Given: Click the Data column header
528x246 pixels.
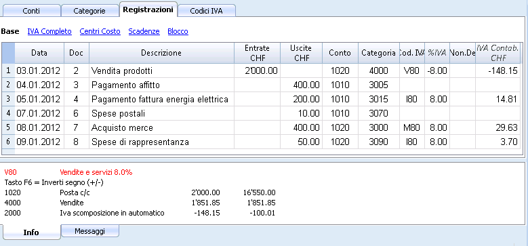Looking at the screenshot, I should [39, 53].
